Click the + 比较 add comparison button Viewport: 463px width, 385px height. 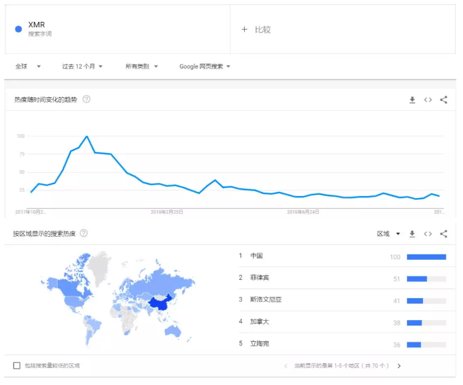click(256, 30)
